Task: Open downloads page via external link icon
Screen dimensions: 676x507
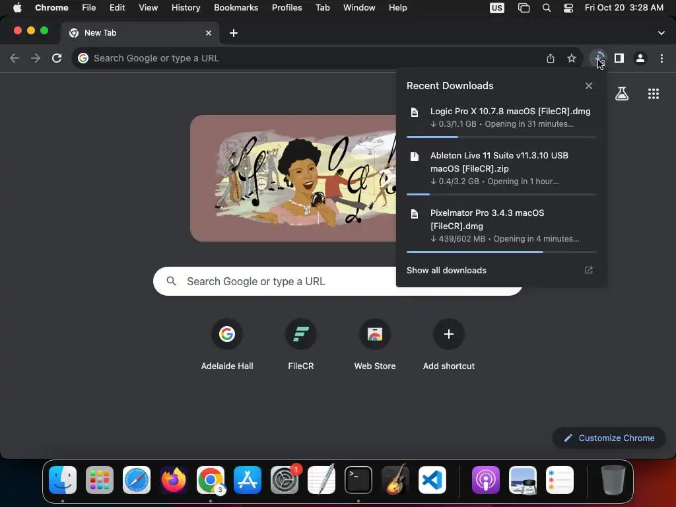Action: pyautogui.click(x=588, y=270)
